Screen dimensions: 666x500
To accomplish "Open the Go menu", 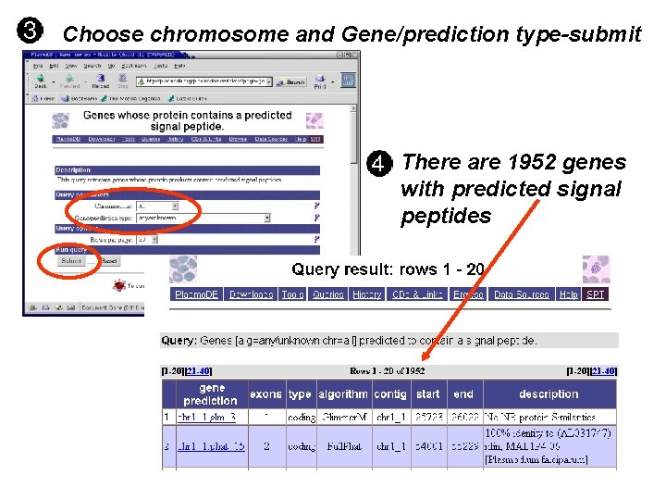I will pyautogui.click(x=111, y=66).
